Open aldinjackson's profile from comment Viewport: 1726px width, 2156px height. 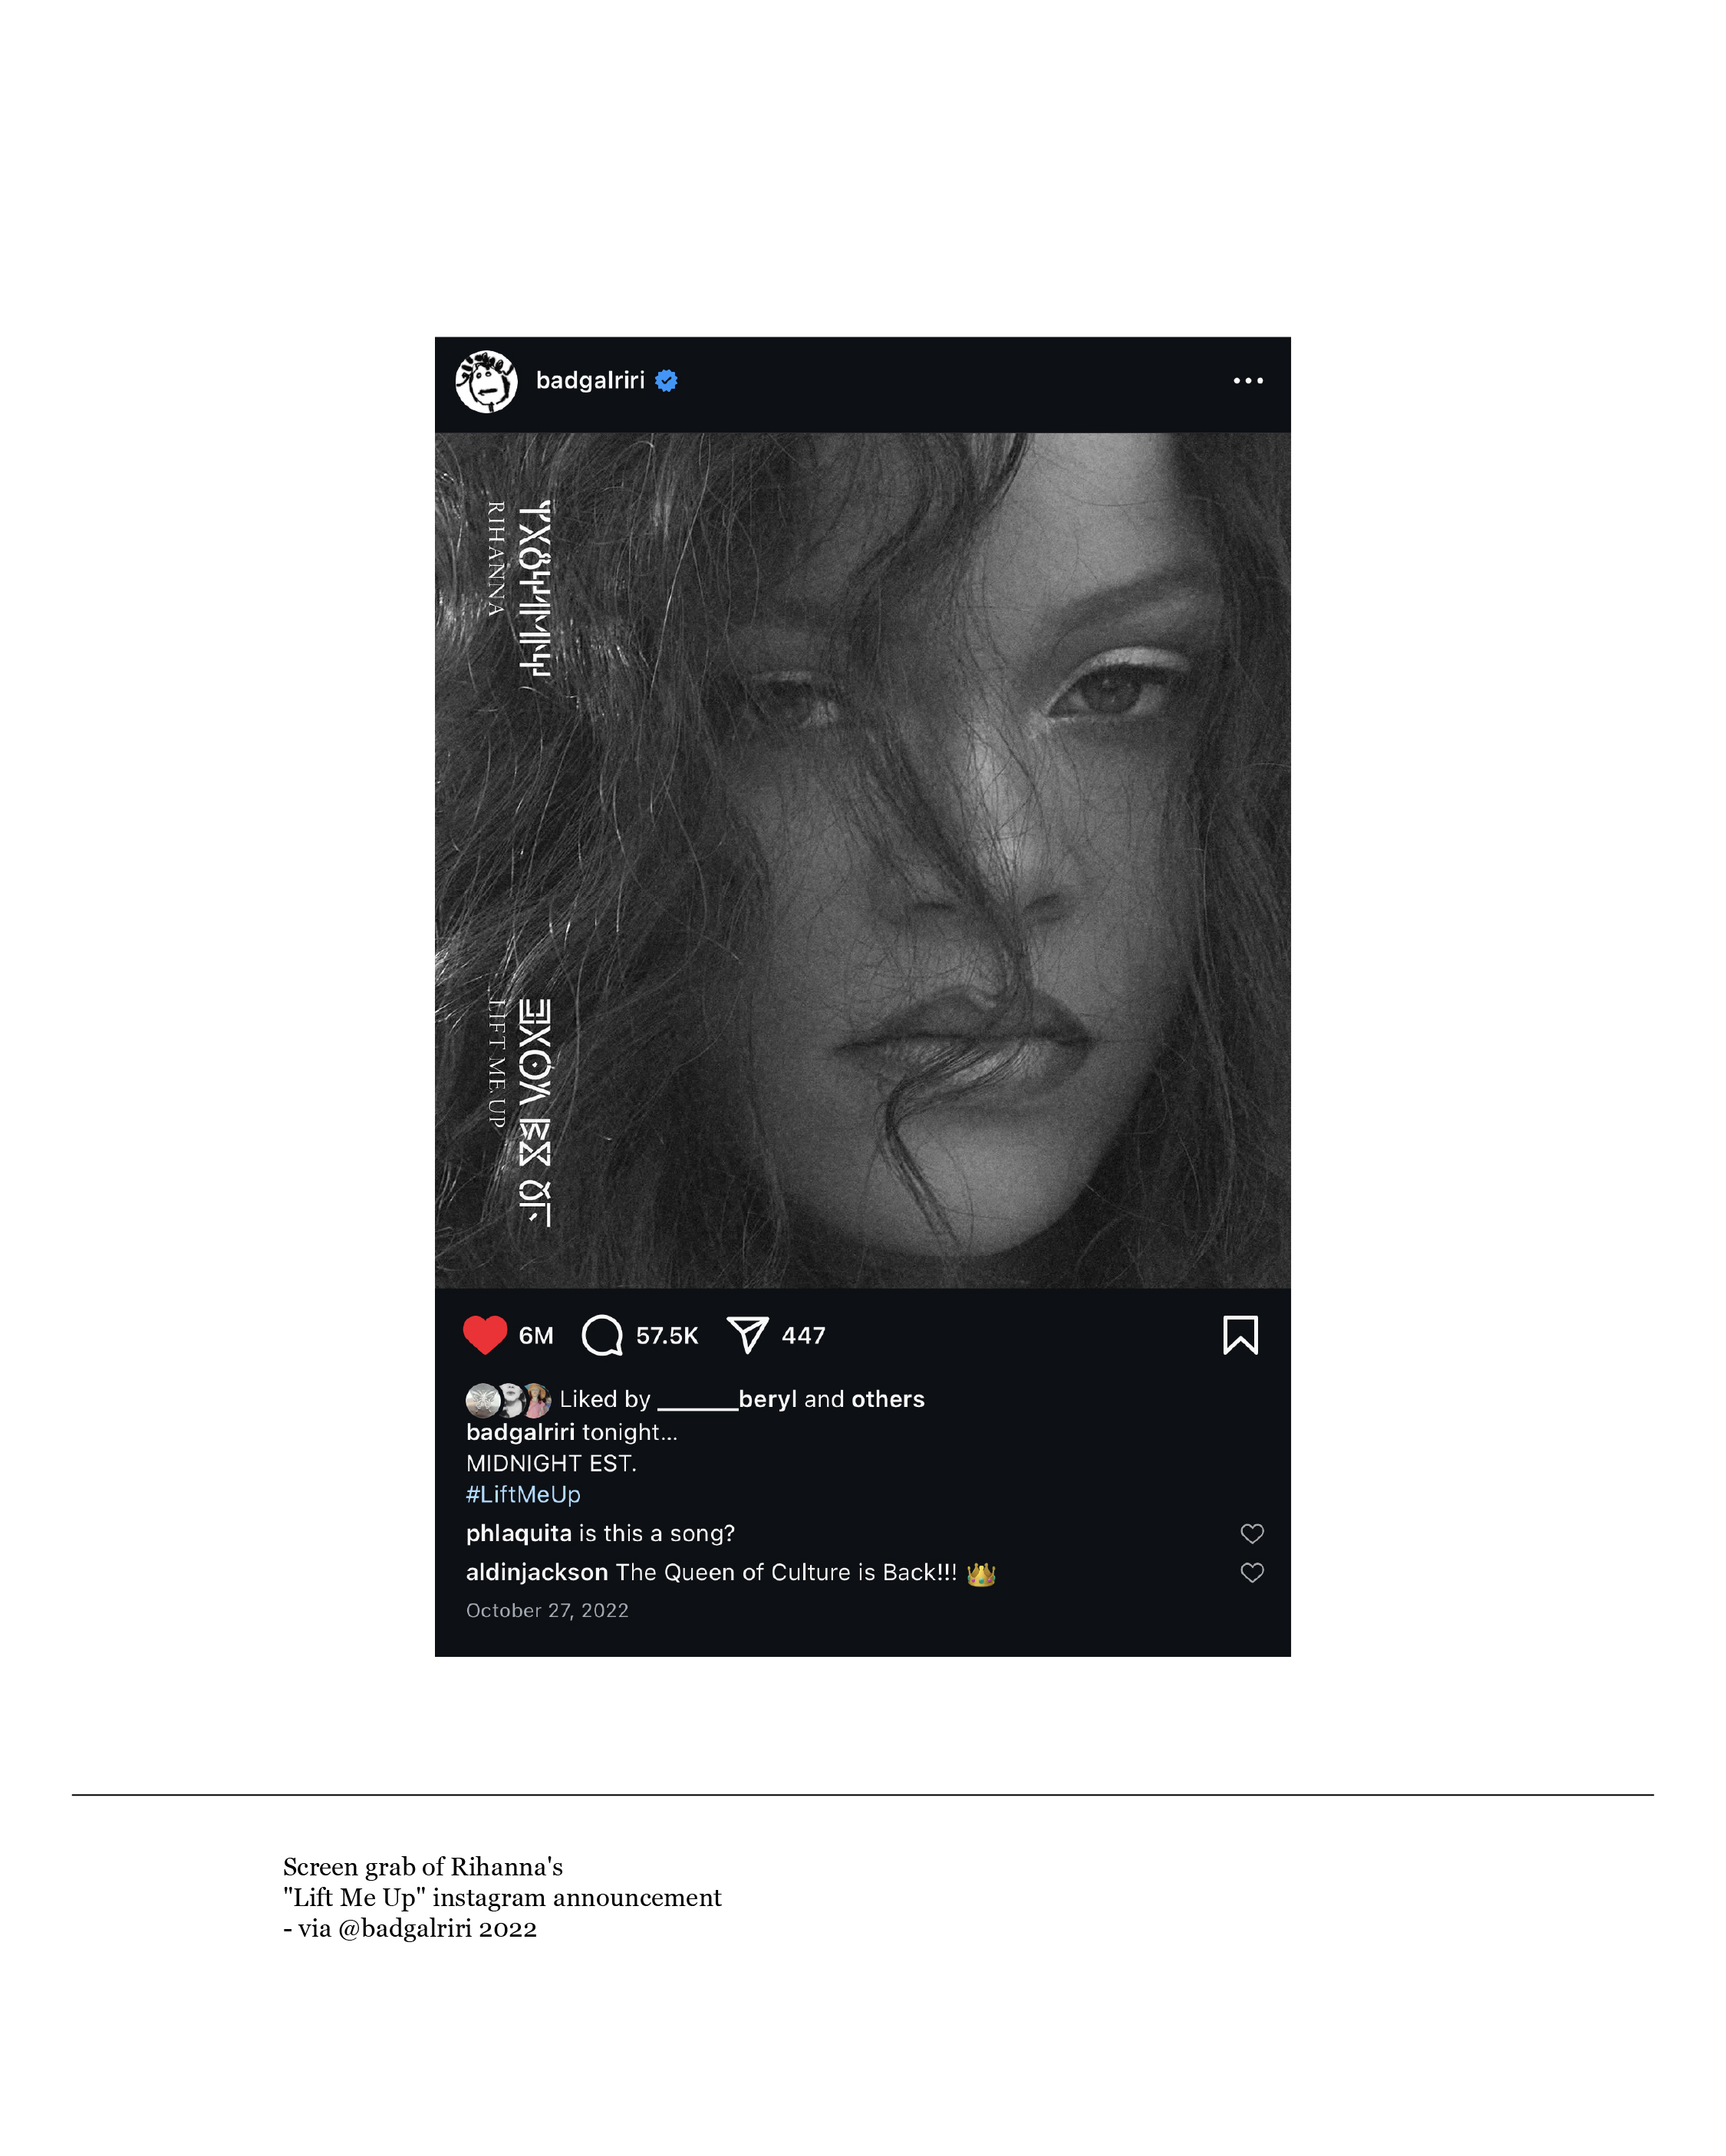[537, 1572]
